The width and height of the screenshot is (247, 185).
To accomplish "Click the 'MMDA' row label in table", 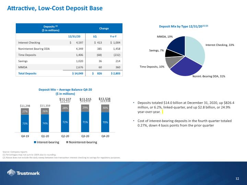I will [x=23, y=67].
